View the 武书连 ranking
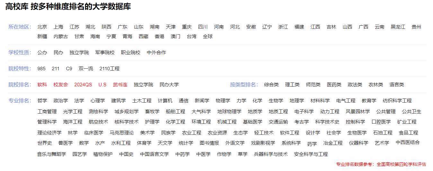Image resolution: width=433 pixels, height=171 pixels. 120,85
